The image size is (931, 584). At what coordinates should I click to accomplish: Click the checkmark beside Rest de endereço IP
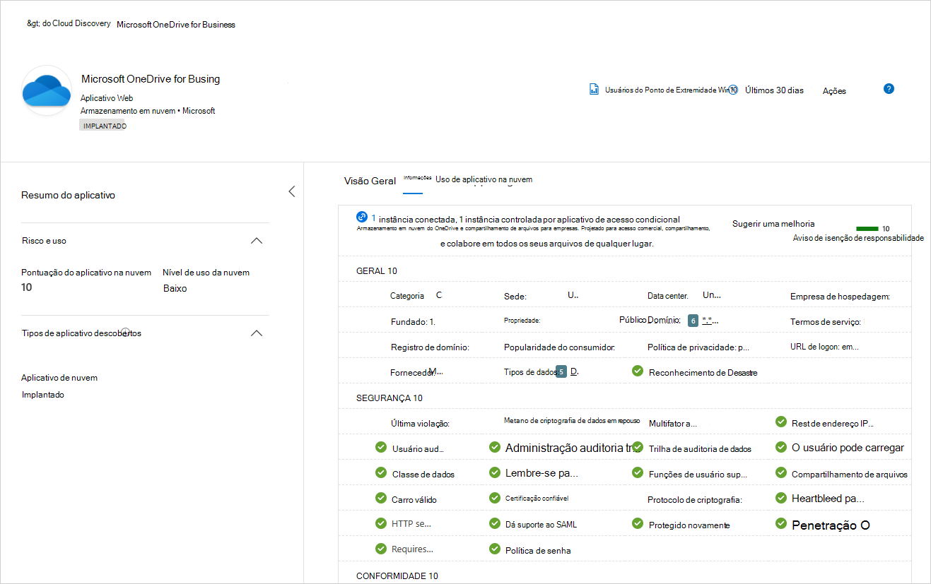[781, 422]
